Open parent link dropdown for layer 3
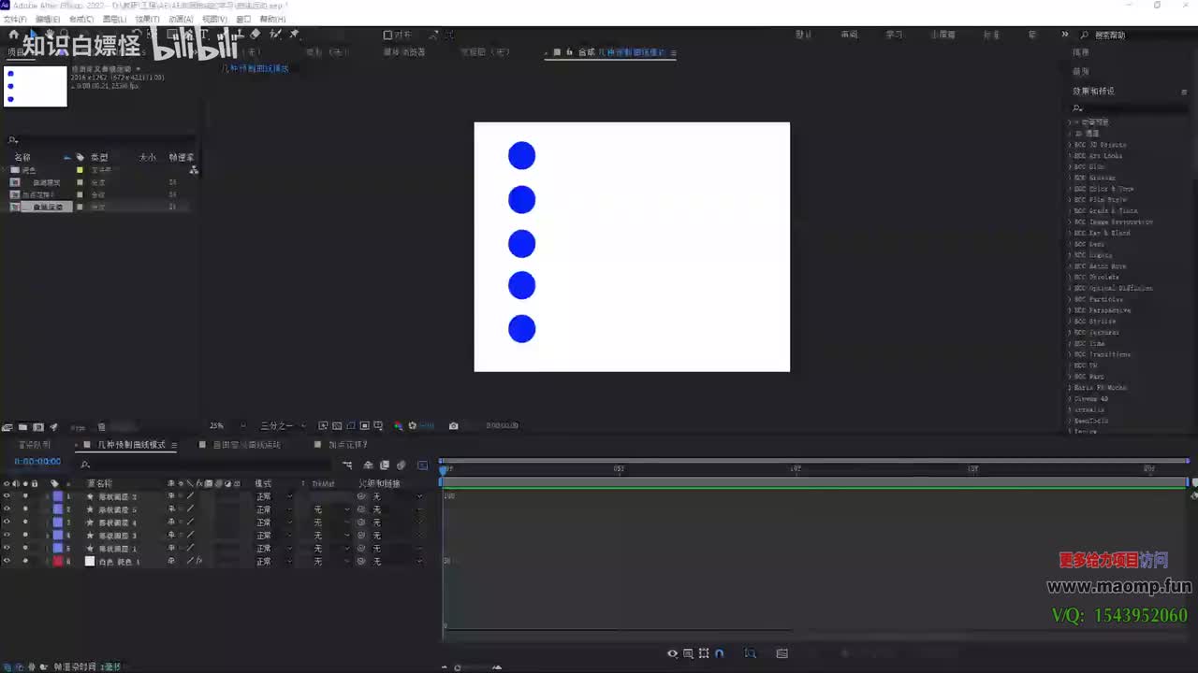1198x673 pixels. click(x=397, y=523)
